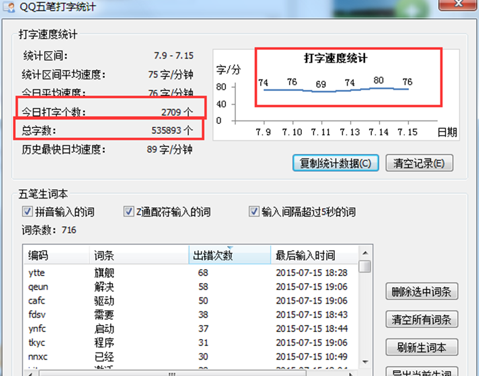
Task: Disable the 输入间隔超过5秒的词 checkbox
Action: (x=254, y=212)
